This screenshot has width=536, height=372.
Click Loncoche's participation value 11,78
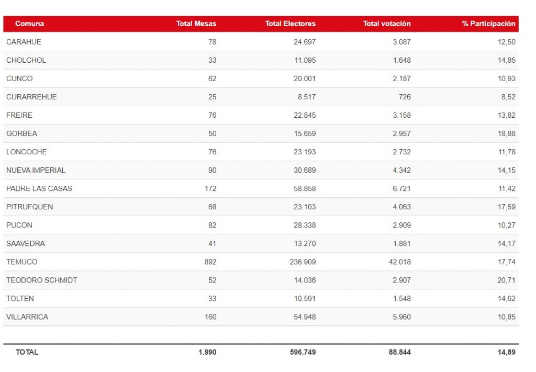(x=507, y=152)
